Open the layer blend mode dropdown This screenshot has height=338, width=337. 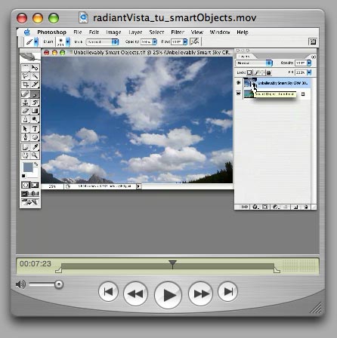click(x=254, y=63)
